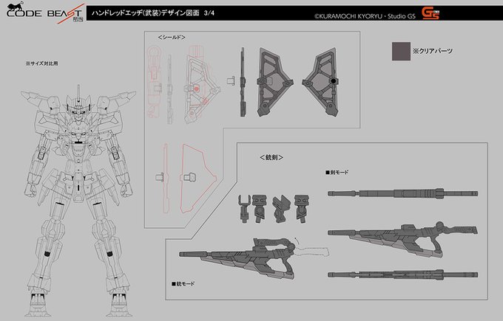Screen dimensions: 503x321
Task: Select the right shaded shield back view
Action: coord(320,82)
